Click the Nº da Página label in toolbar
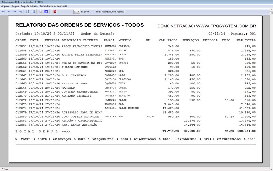Image resolution: width=273 pixels, height=171 pixels. point(111,12)
